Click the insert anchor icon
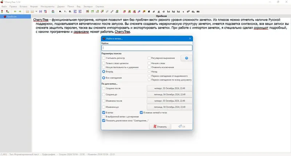This screenshot has width=291, height=156. coord(117,12)
